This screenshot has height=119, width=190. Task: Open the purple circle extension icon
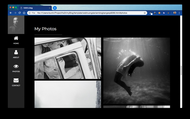coord(164,13)
